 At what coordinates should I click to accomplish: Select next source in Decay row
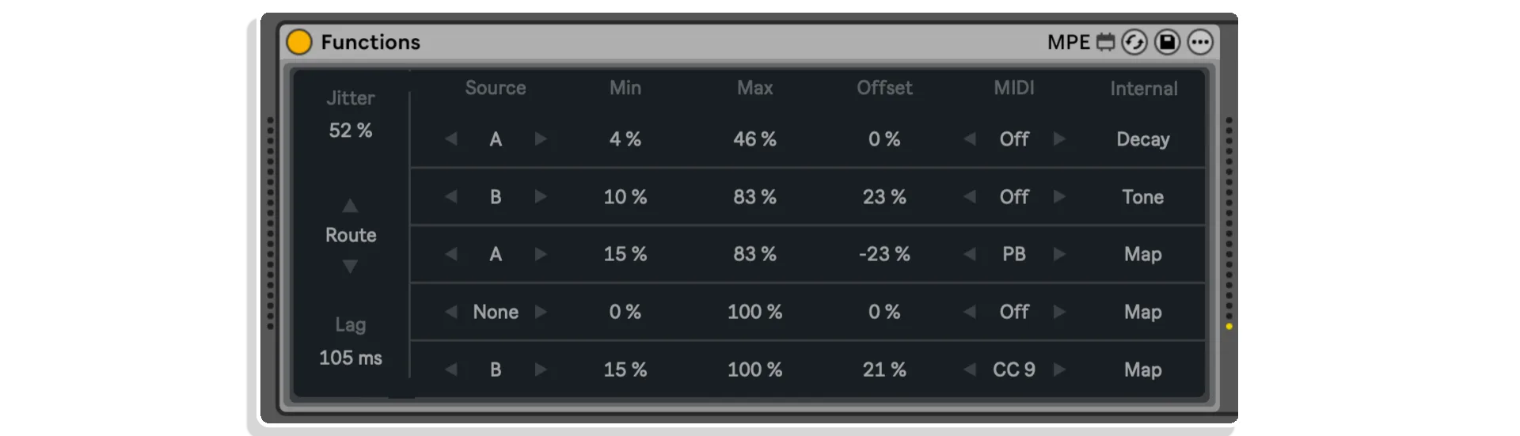541,139
